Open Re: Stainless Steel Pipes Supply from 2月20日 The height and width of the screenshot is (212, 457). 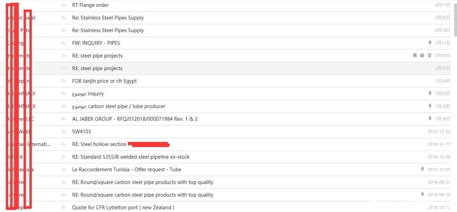(x=108, y=18)
